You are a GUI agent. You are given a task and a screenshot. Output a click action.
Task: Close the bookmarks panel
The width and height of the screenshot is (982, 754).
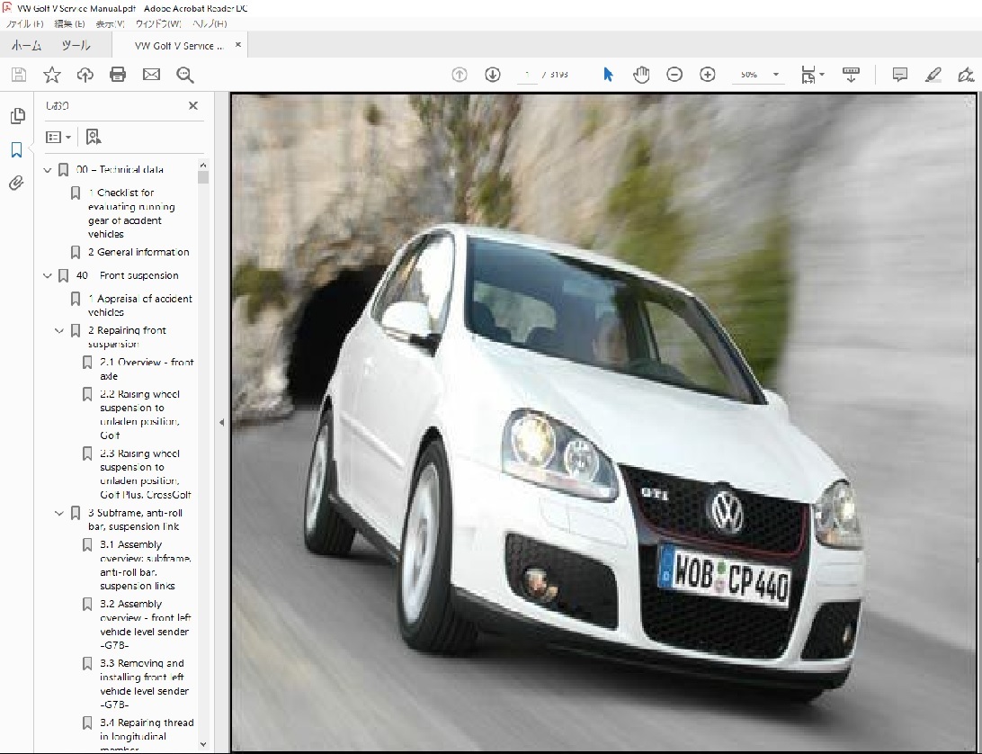click(192, 106)
